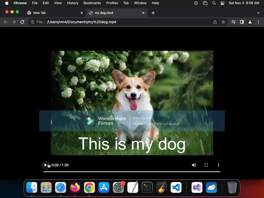Launch Terminal from the dock
The width and height of the screenshot is (264, 198).
pos(147,188)
